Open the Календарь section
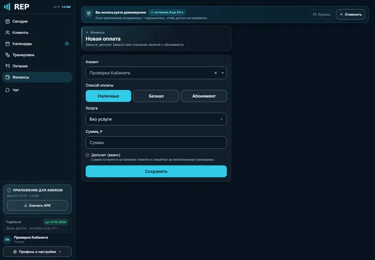This screenshot has height=260, width=375. [x=37, y=44]
